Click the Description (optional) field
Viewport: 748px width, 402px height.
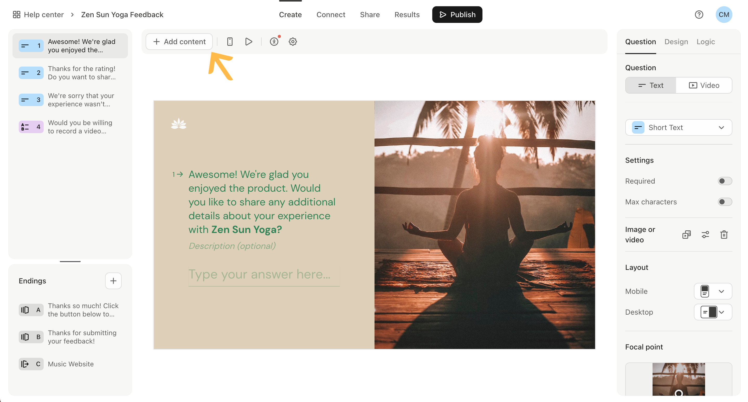pos(232,246)
